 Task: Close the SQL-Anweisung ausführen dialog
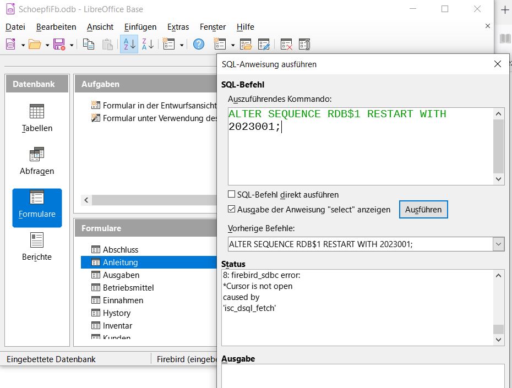coord(498,64)
